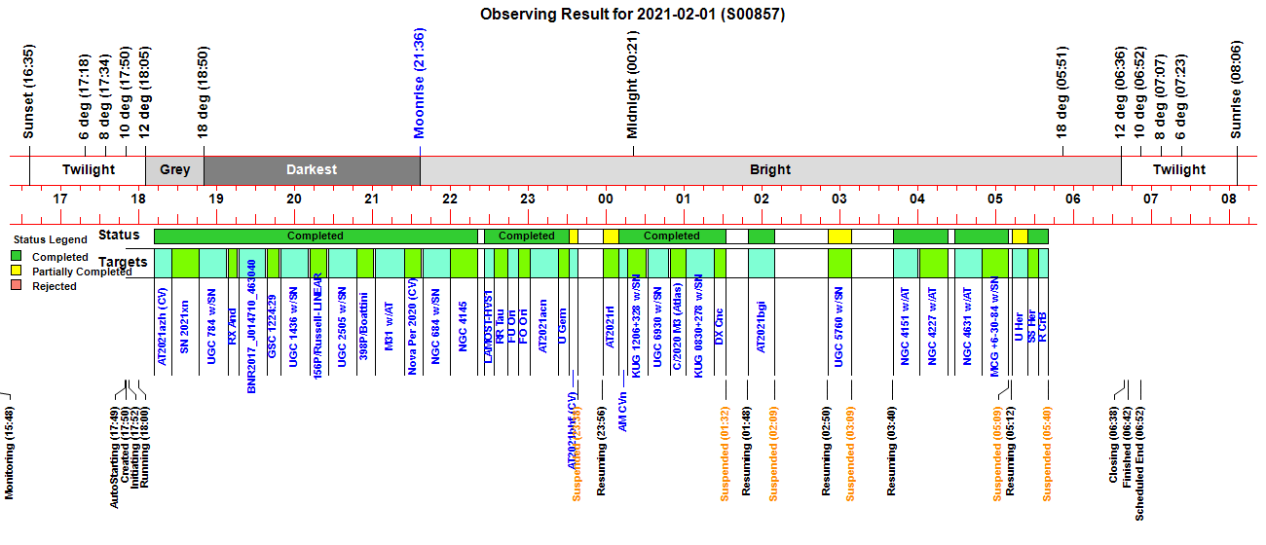Click the Resuming (01:48) event label
1266x545 pixels.
click(747, 452)
